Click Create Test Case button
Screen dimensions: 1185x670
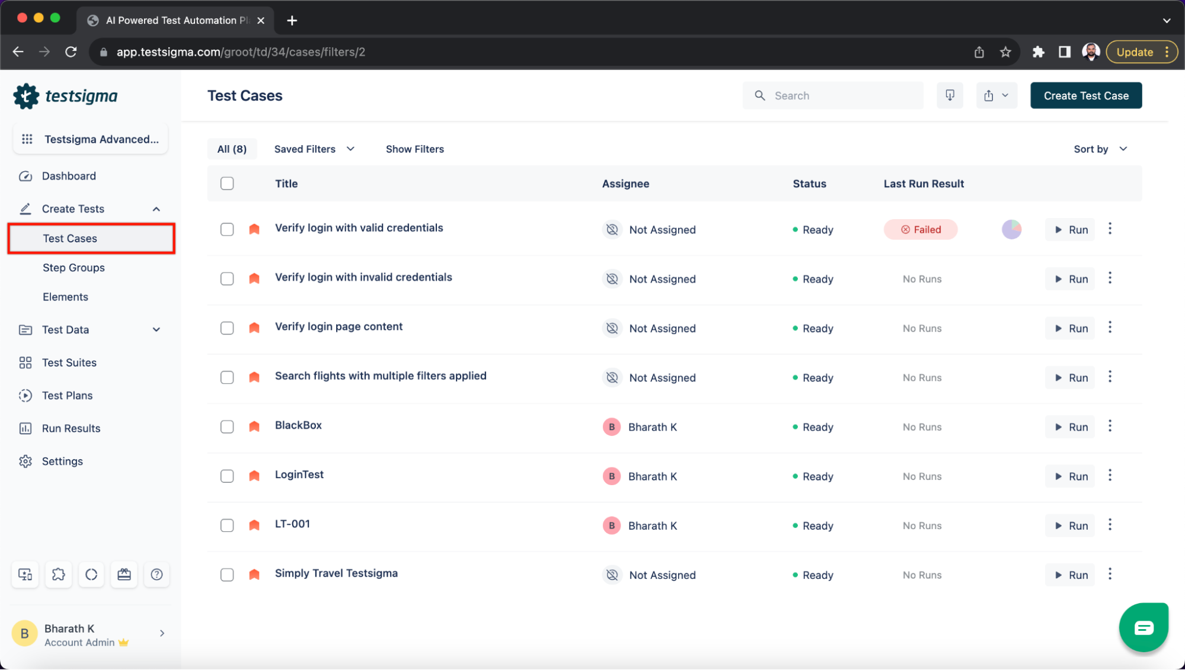pyautogui.click(x=1086, y=95)
